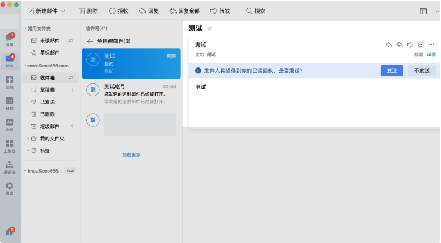The width and height of the screenshot is (441, 243).
Task: Open Micro Disk (微盘) in left sidebar
Action: [9, 188]
